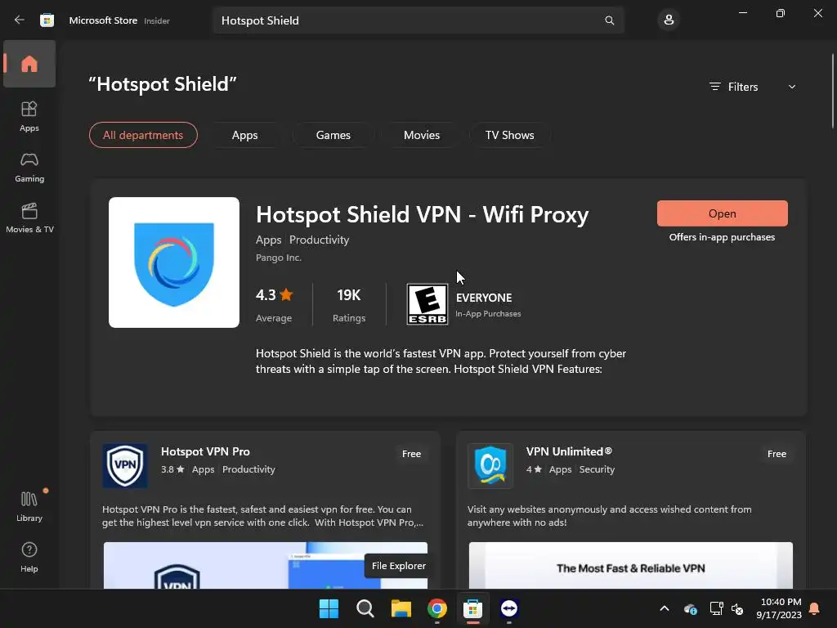Click the muted volume tray icon
Viewport: 837px width, 628px height.
click(x=738, y=608)
